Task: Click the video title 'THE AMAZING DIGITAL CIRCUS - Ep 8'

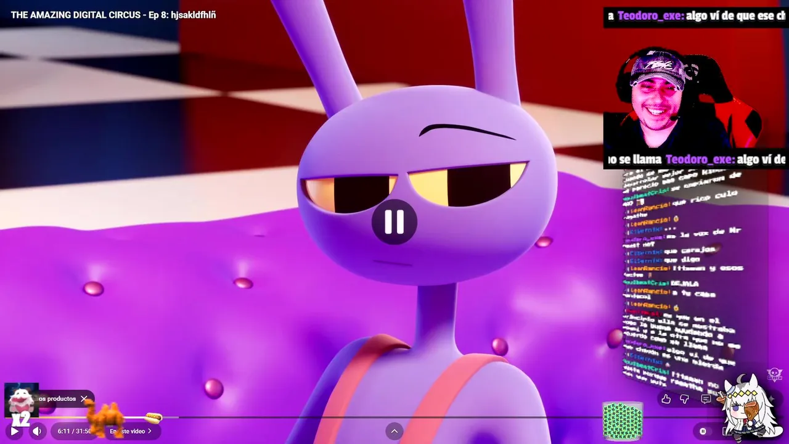Action: click(x=113, y=15)
